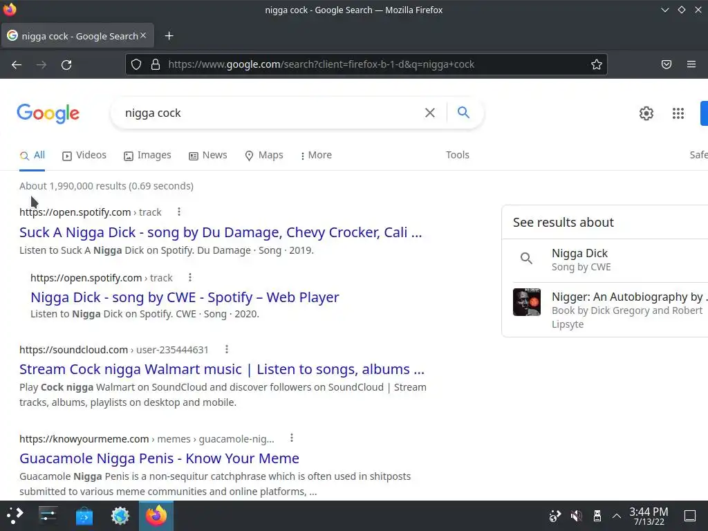The width and height of the screenshot is (708, 531).
Task: Reload the current page
Action: pyautogui.click(x=66, y=64)
